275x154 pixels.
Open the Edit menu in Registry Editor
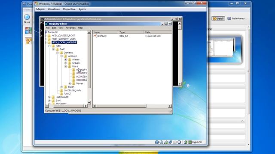click(54, 28)
